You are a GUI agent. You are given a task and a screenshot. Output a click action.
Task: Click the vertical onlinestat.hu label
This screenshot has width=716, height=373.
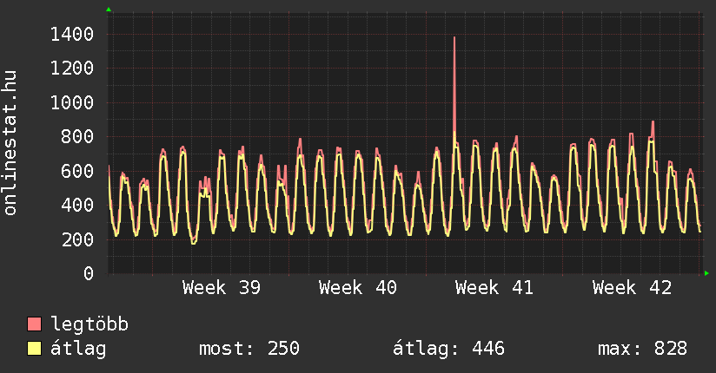(11, 143)
